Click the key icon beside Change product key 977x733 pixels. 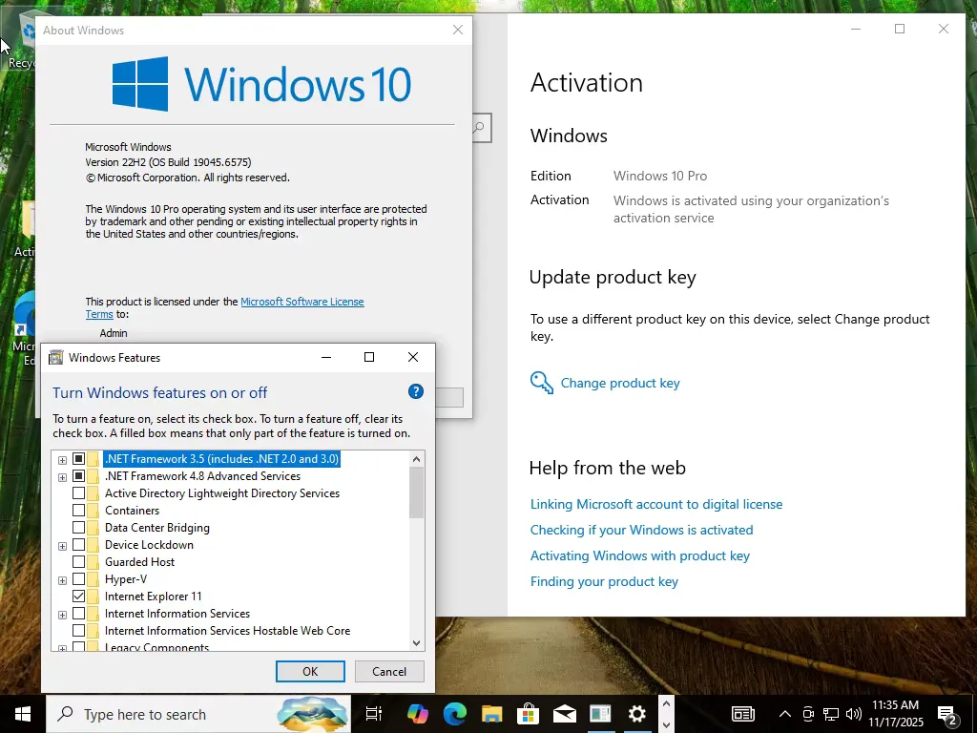coord(542,382)
